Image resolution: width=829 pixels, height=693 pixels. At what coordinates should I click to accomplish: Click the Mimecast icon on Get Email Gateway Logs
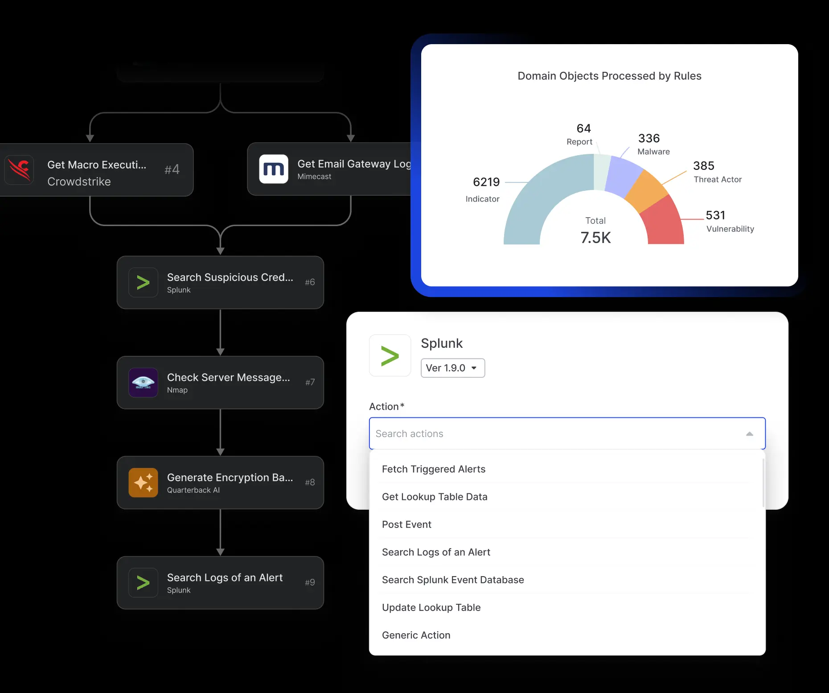click(x=274, y=169)
